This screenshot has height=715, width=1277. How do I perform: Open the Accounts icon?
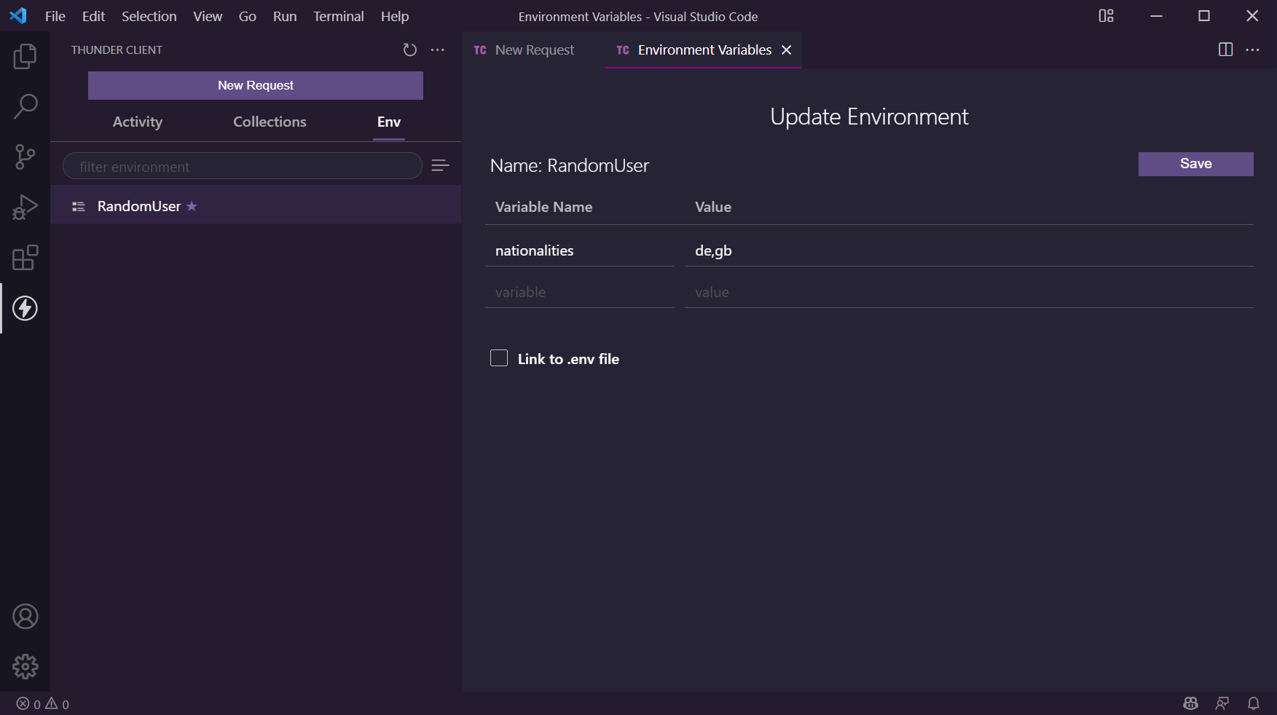pos(25,617)
